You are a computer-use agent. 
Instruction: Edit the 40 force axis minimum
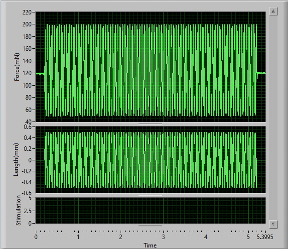tap(28, 122)
